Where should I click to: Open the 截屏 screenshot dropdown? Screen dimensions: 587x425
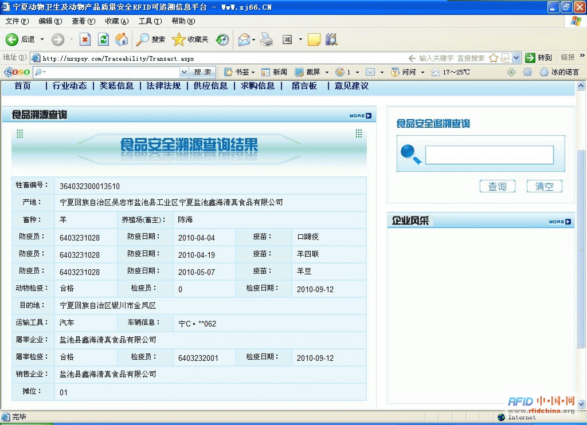click(327, 72)
